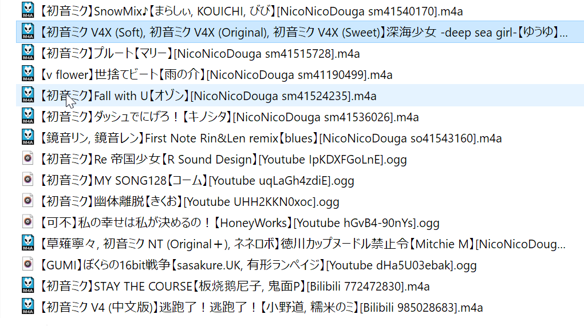This screenshot has height=326, width=584.
Task: Click the M4A icon beside ダッシュでにげろ！
Action: [28, 116]
